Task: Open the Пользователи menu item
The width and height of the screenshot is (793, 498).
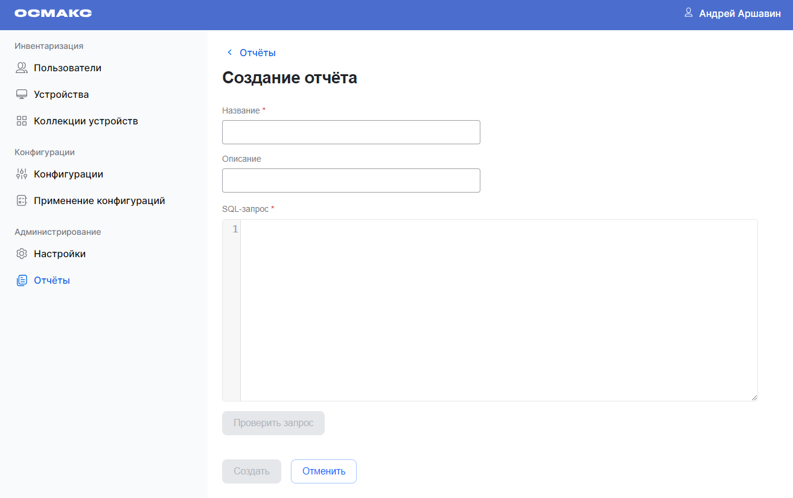Action: point(68,68)
